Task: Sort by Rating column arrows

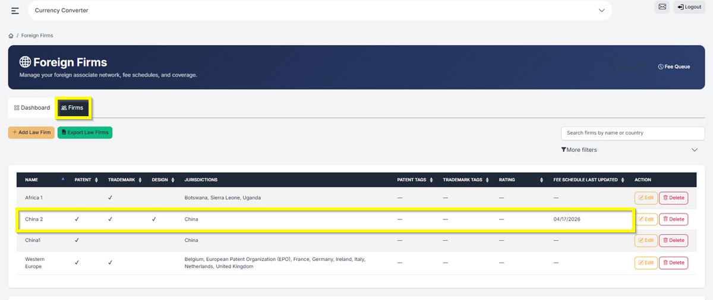Action: (541, 180)
